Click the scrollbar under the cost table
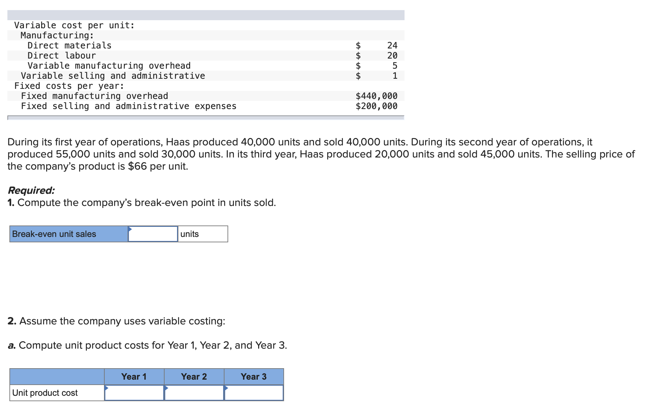The image size is (661, 418). pyautogui.click(x=204, y=118)
